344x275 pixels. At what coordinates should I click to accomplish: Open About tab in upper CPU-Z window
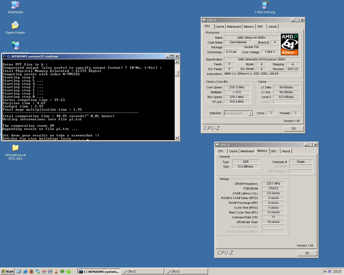coord(272,27)
